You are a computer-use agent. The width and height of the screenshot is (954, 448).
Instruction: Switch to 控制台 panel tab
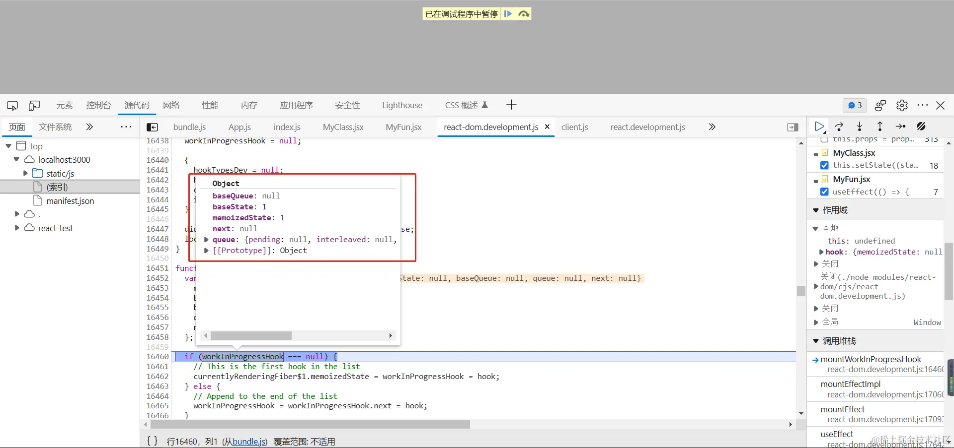point(98,105)
